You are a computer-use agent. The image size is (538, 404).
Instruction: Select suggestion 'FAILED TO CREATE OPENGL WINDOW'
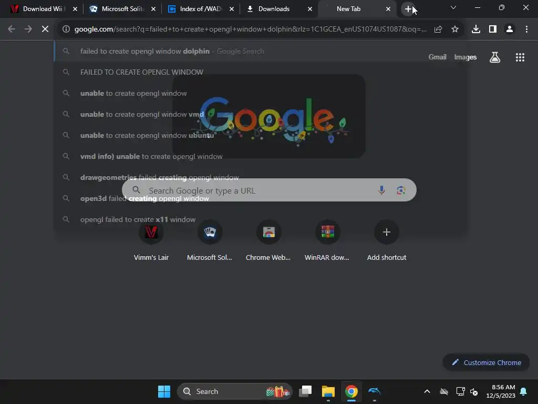coord(260,72)
